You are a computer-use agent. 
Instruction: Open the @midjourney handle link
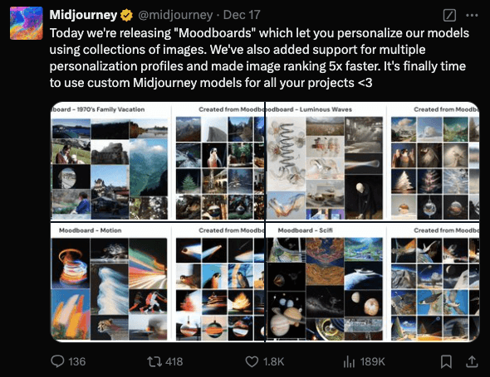pyautogui.click(x=175, y=15)
